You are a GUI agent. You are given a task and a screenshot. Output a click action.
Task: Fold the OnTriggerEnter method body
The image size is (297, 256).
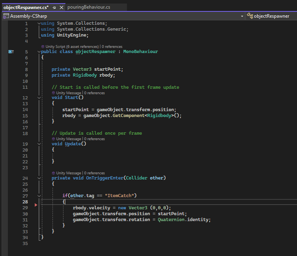tap(38, 178)
